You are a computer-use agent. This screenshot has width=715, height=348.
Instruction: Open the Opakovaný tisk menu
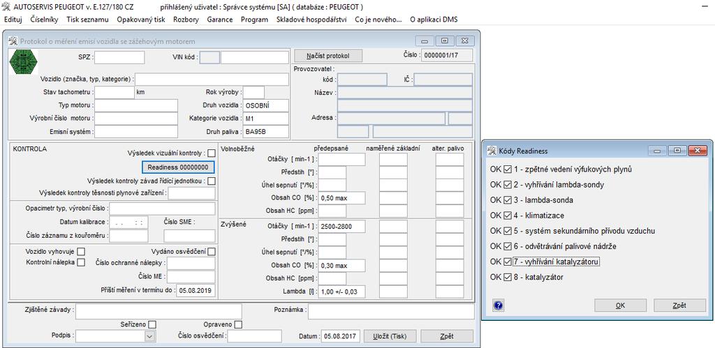pyautogui.click(x=141, y=20)
